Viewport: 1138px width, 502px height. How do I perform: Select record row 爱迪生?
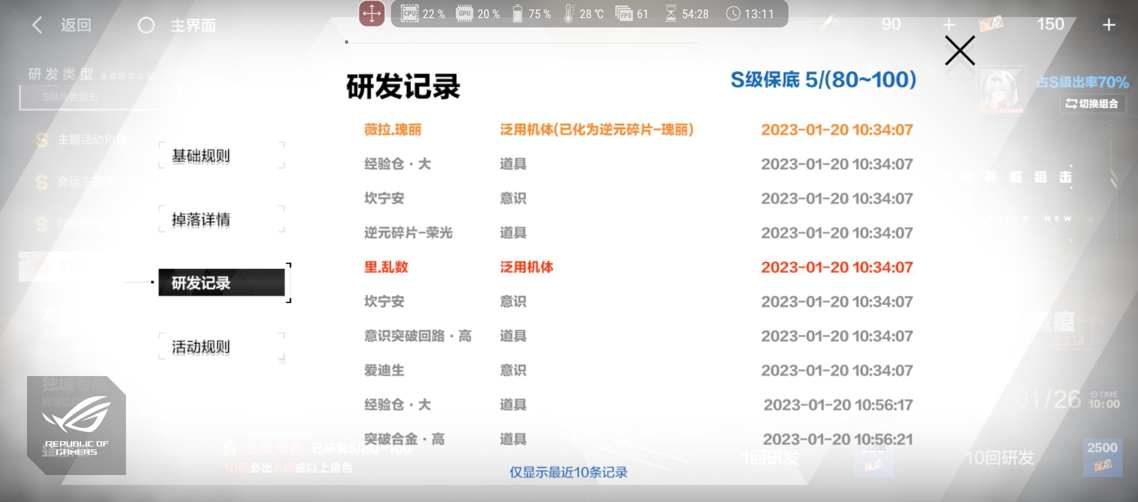pyautogui.click(x=638, y=370)
